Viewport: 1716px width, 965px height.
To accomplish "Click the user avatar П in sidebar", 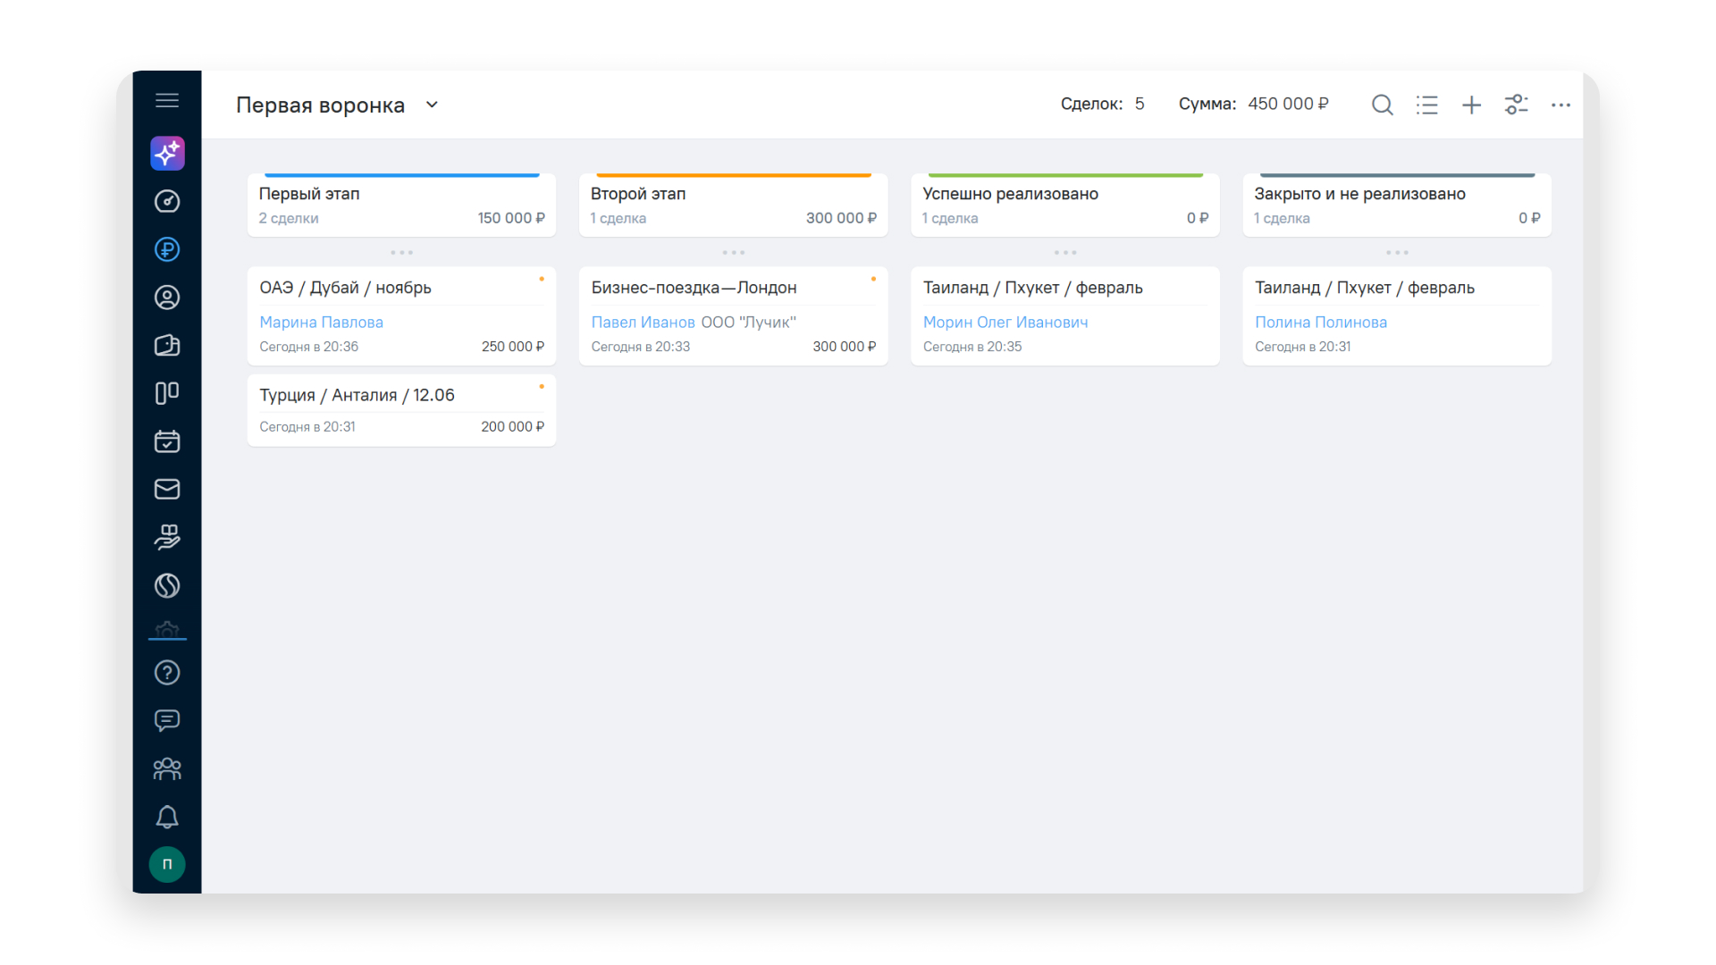I will coord(167,864).
